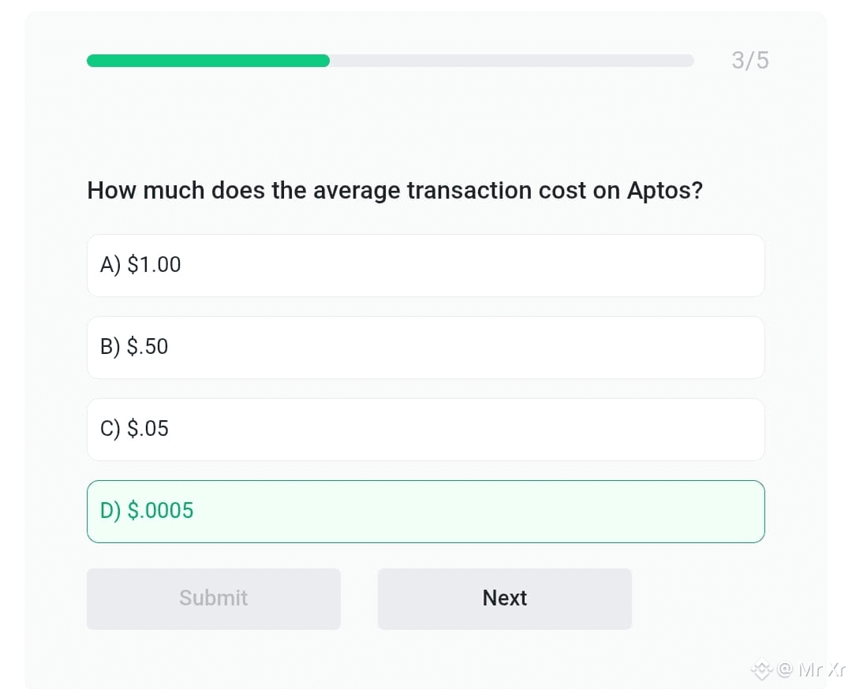Viewport: 852px width, 689px height.
Task: Click the A) letter label
Action: 110,265
